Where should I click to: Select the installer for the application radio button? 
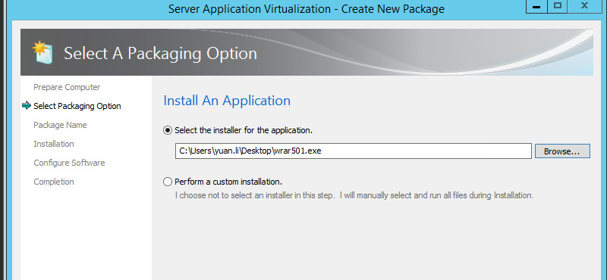point(168,130)
